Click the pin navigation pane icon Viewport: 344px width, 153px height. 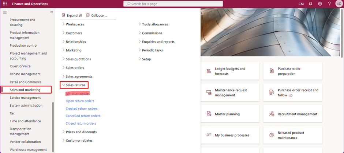(x=51, y=12)
